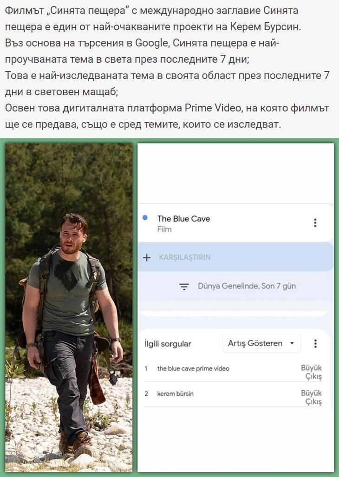Open the filter icon before Dünya Genelinde
The height and width of the screenshot is (477, 339).
[x=184, y=286]
